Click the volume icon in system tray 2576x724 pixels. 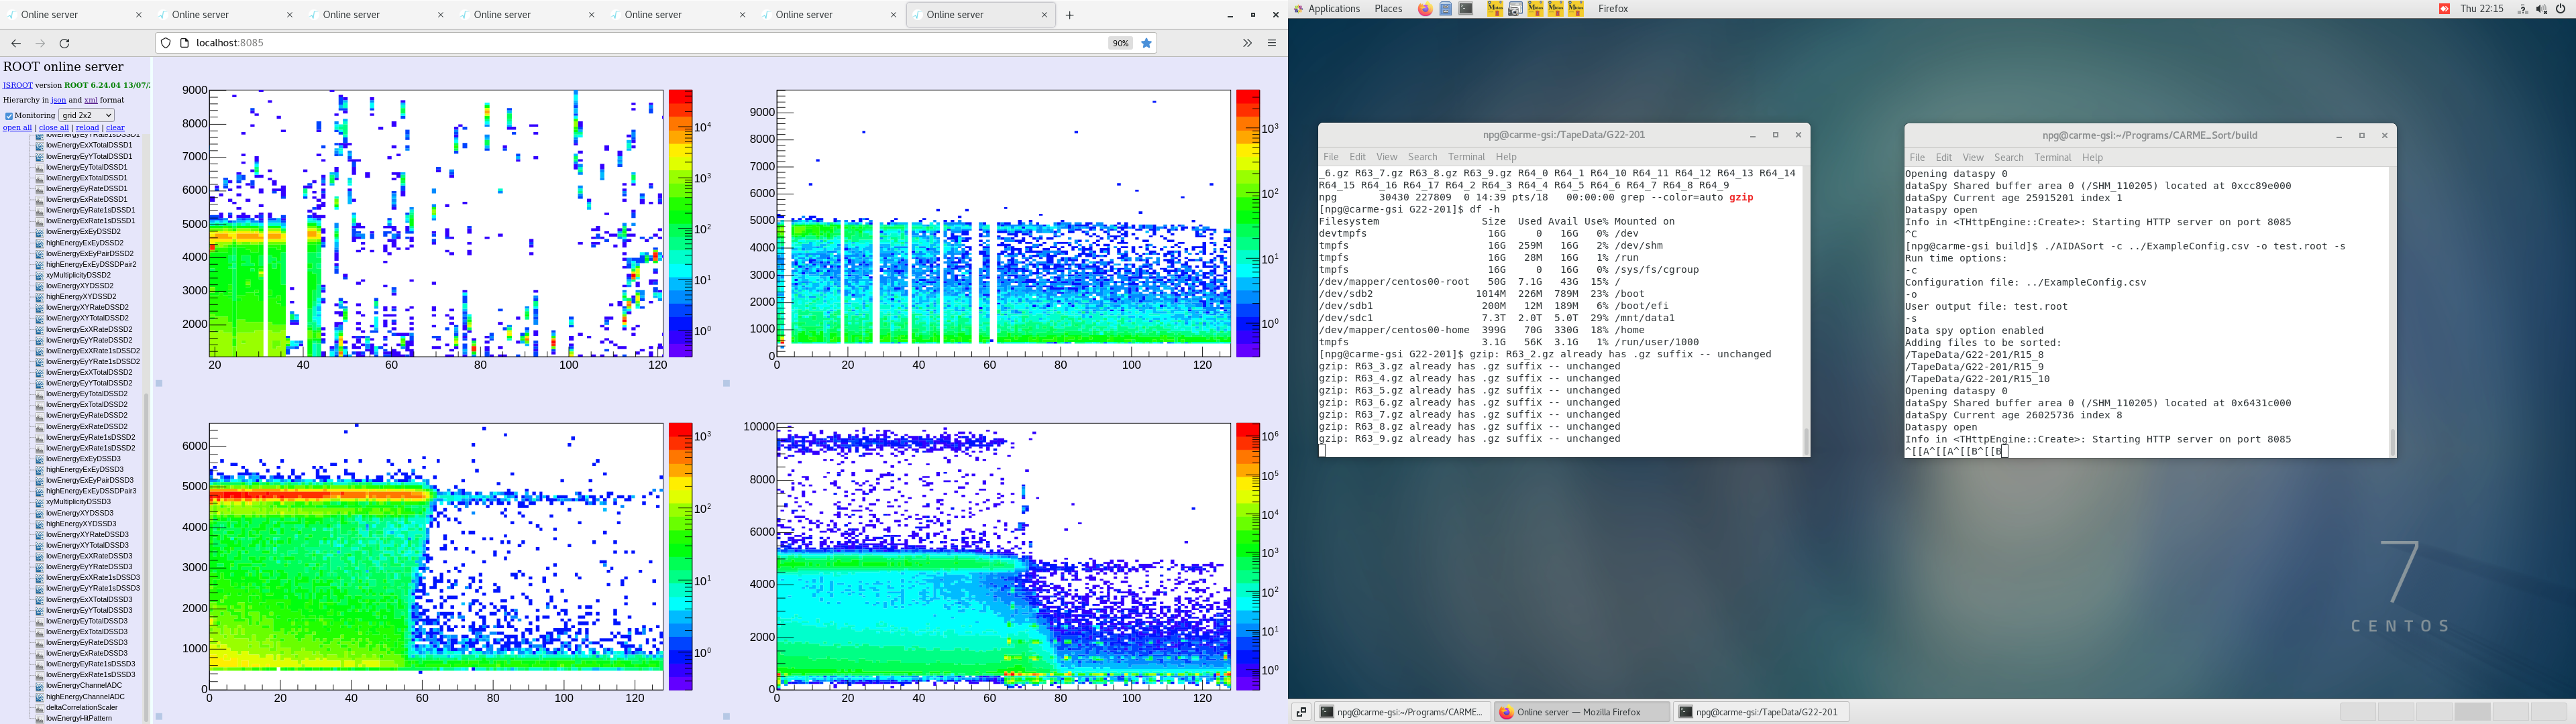pyautogui.click(x=2541, y=9)
